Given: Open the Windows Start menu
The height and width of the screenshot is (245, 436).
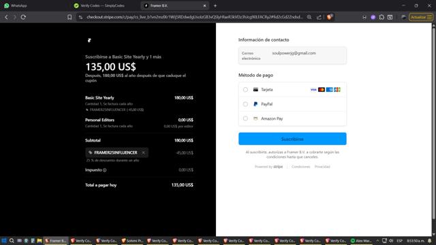Looking at the screenshot, I should (4, 240).
